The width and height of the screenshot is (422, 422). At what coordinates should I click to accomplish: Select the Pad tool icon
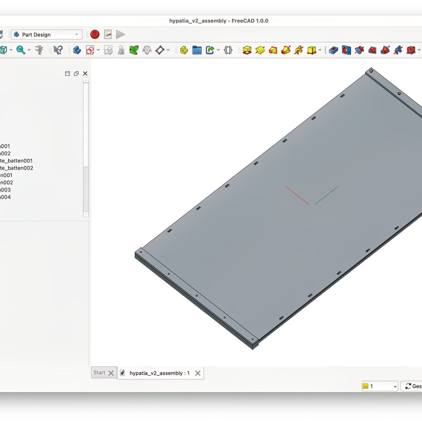pos(247,50)
